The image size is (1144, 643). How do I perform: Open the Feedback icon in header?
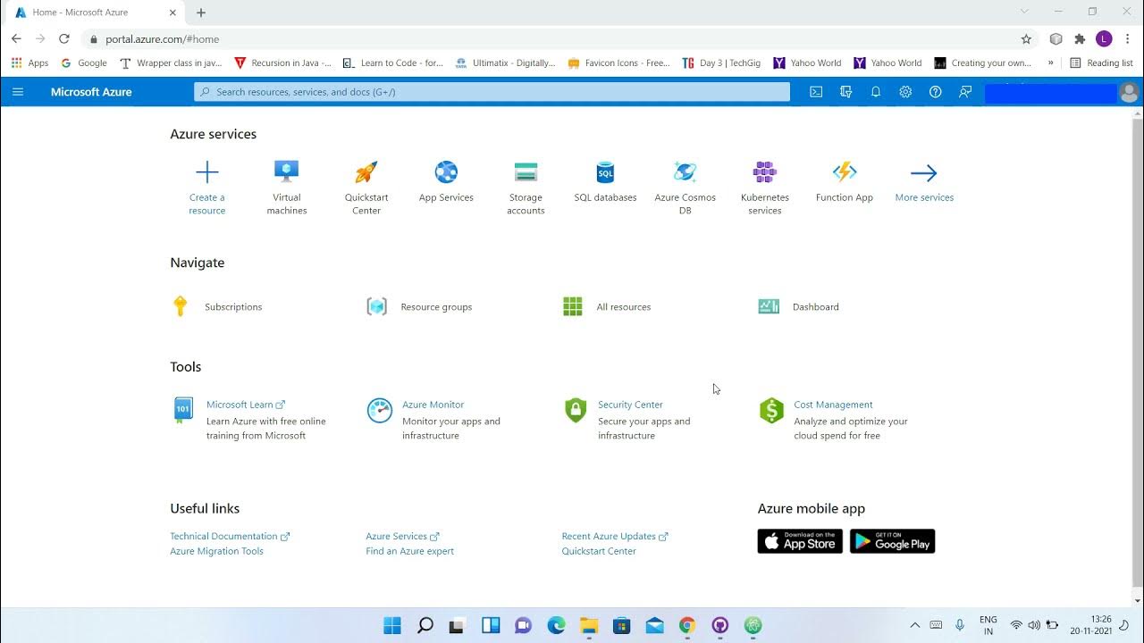965,92
